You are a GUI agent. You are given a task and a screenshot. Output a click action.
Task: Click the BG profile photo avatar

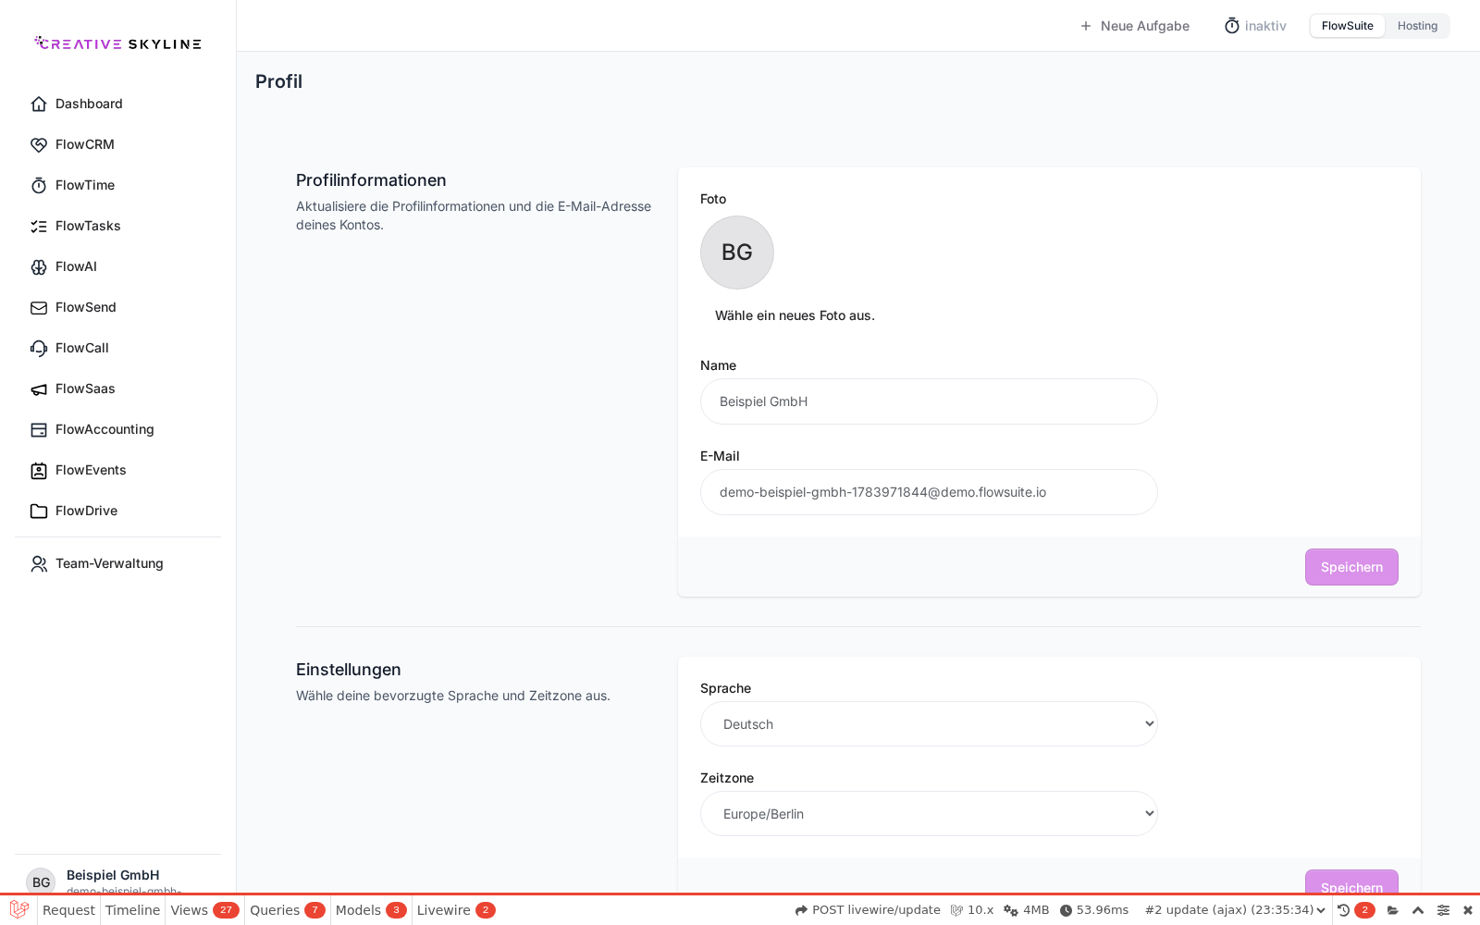tap(737, 253)
